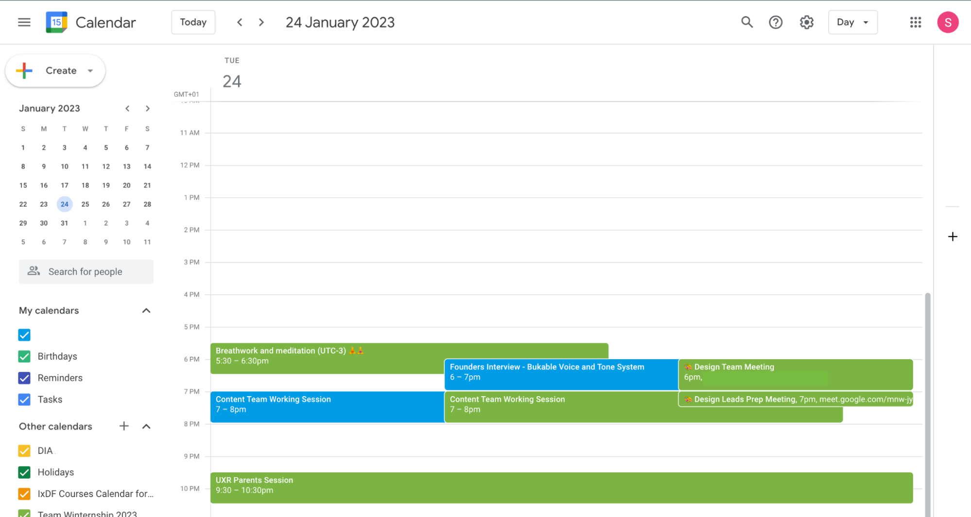The width and height of the screenshot is (971, 517).
Task: Collapse the My calendars section
Action: tap(146, 311)
